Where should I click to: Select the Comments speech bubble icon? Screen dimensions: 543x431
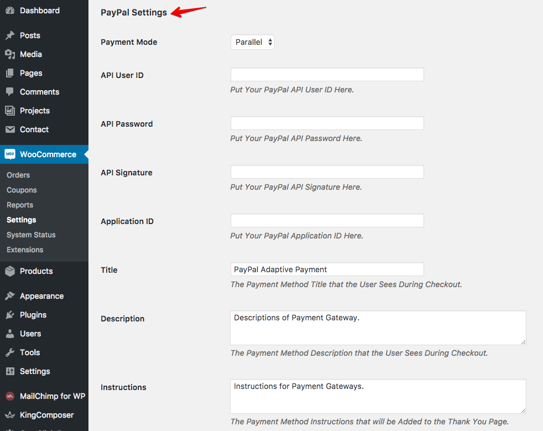click(10, 91)
